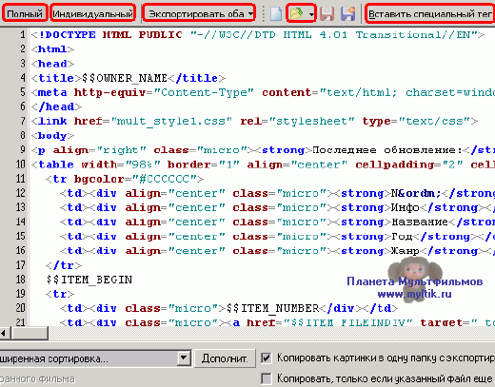Click the Дополнит. button

coord(225,358)
